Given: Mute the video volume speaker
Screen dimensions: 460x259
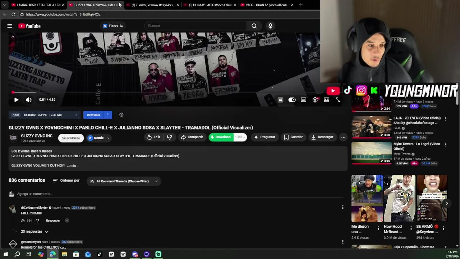Looking at the screenshot, I should coord(29,100).
